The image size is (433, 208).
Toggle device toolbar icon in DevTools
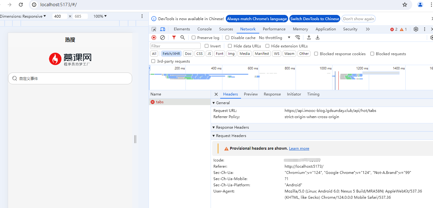pos(163,29)
